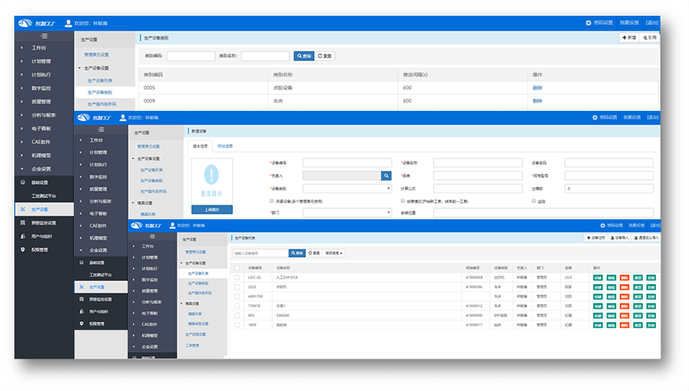Image resolution: width=689 pixels, height=391 pixels.
Task: Click 报警监控设置 icon in back window sidebar
Action: click(x=23, y=222)
